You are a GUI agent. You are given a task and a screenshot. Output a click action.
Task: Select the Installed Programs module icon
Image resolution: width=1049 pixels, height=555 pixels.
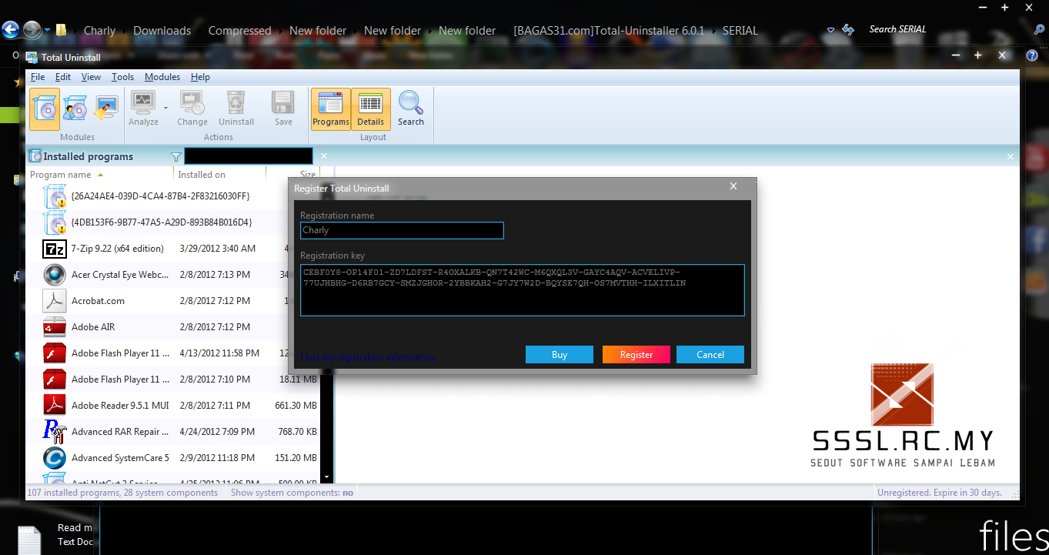tap(45, 109)
